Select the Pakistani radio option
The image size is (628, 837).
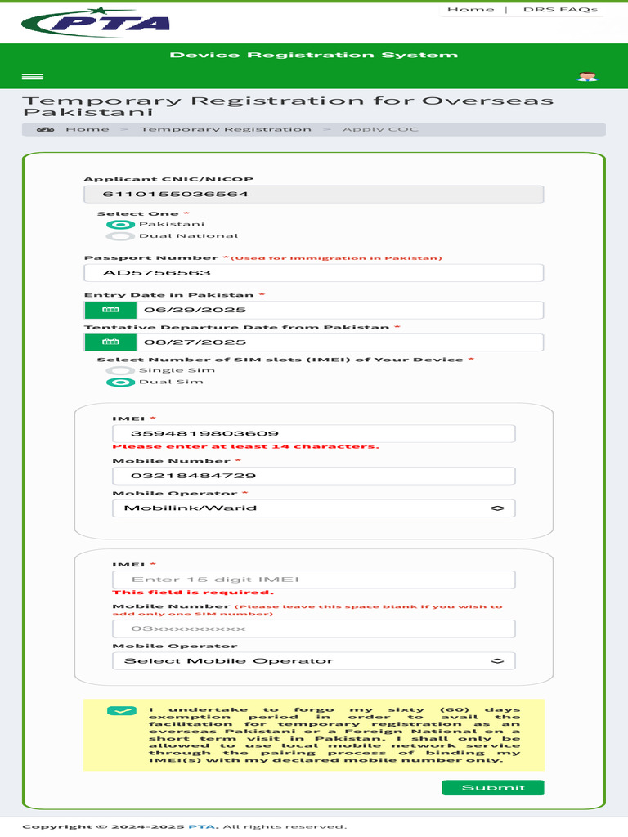point(120,225)
